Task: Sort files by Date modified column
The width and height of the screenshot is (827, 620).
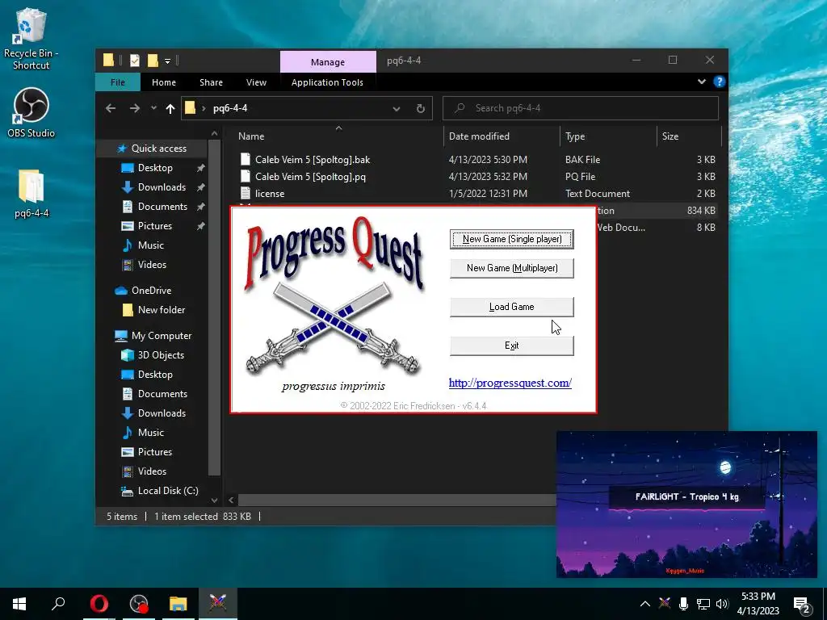Action: click(502, 136)
